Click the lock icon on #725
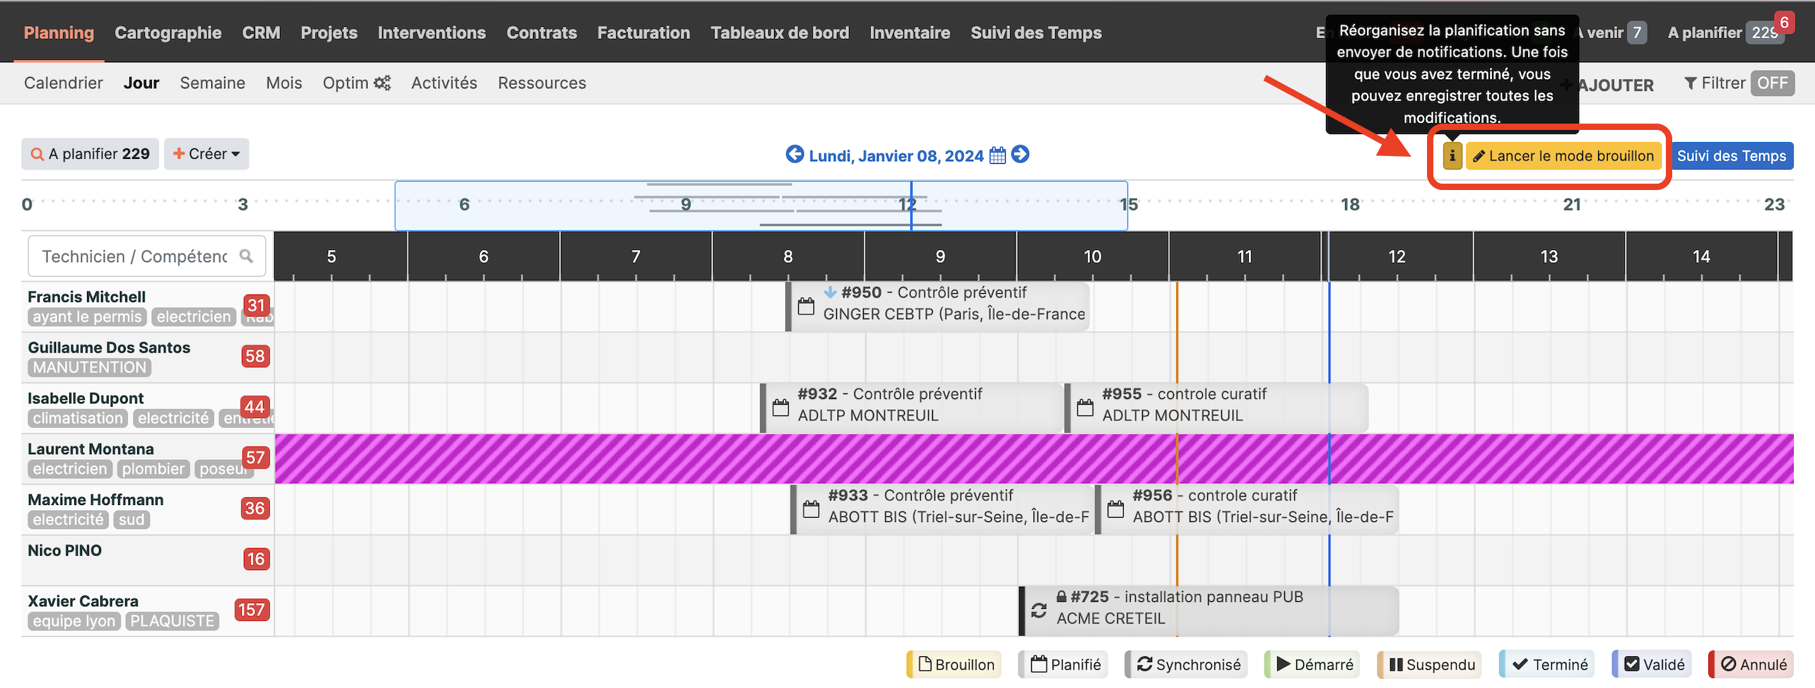 pyautogui.click(x=1061, y=597)
